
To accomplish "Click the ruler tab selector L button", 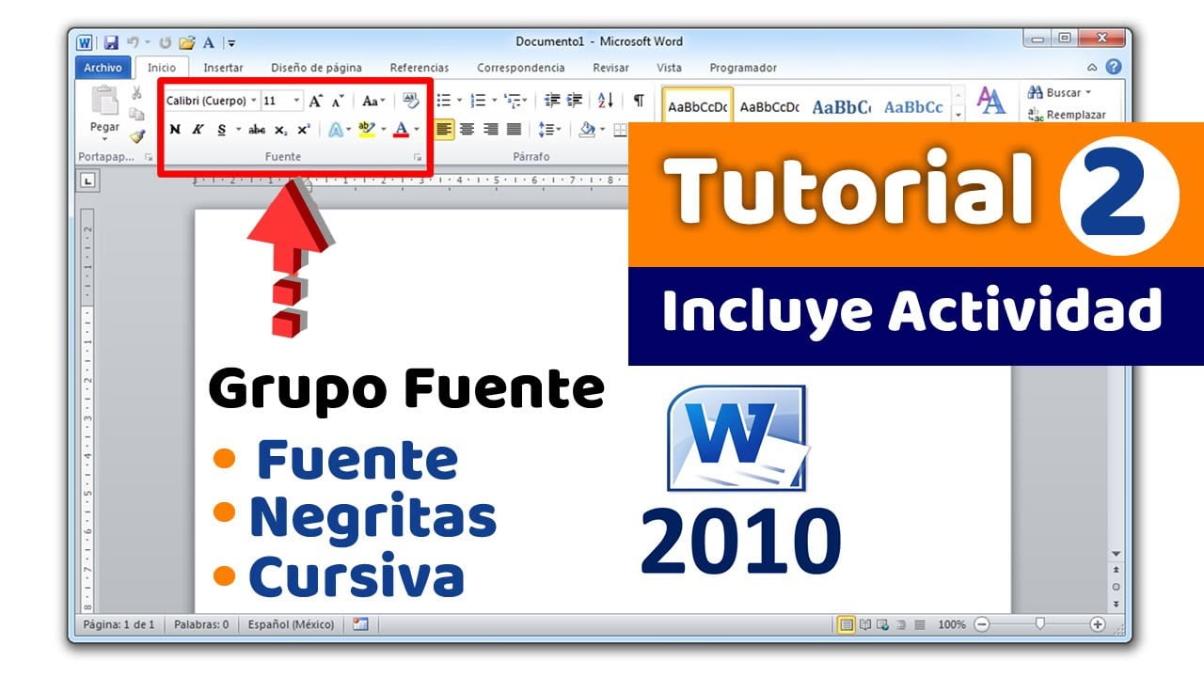I will [x=88, y=181].
